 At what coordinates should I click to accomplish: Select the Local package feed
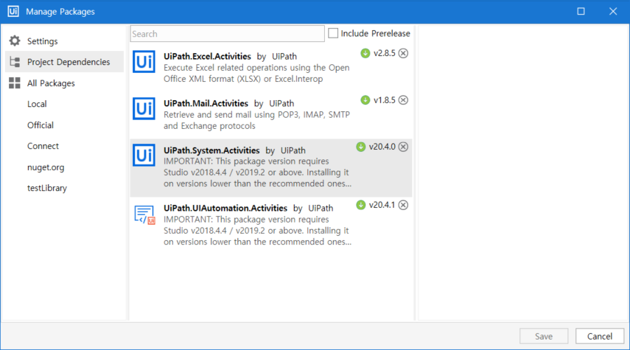point(37,104)
